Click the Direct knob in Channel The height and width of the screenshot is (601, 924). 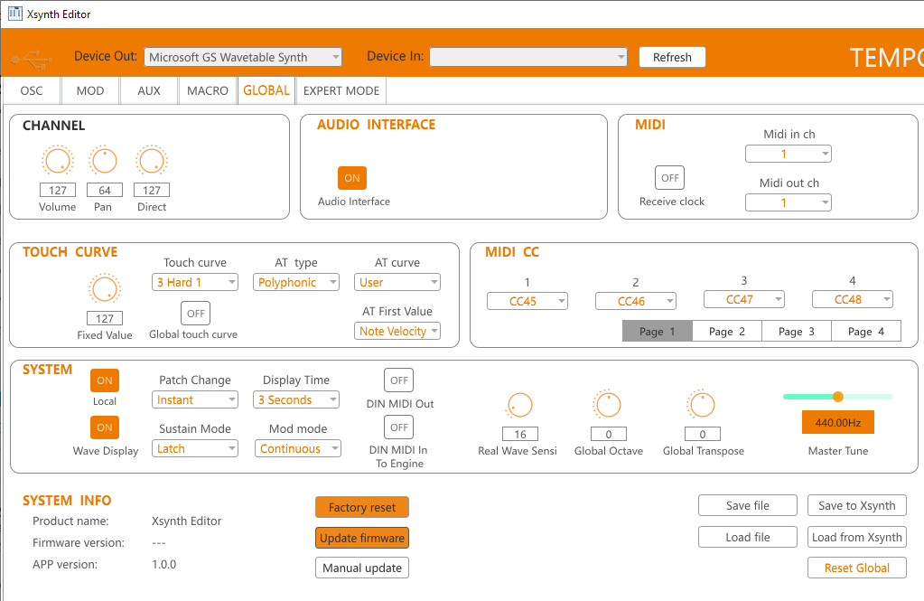click(x=152, y=161)
